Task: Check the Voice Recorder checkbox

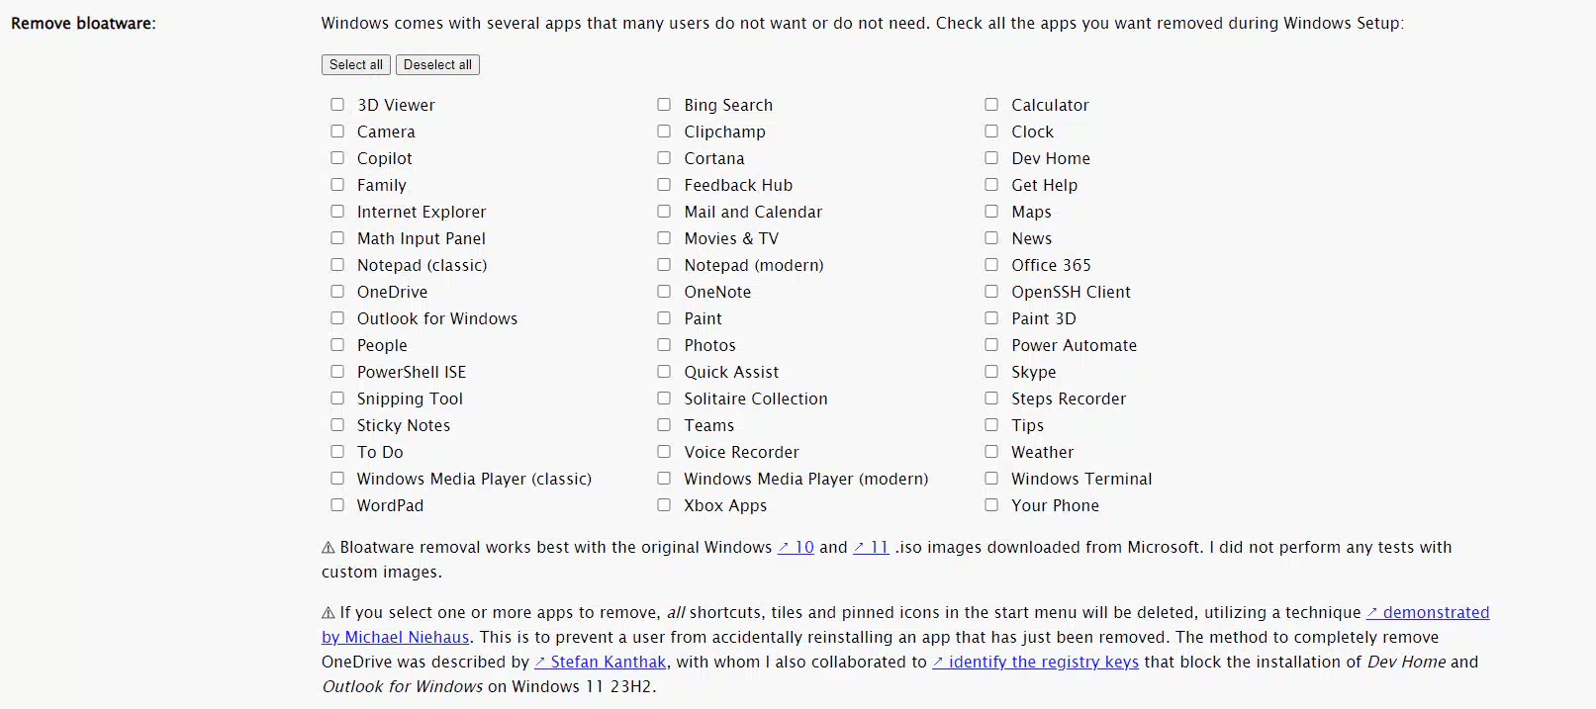Action: pyautogui.click(x=664, y=451)
